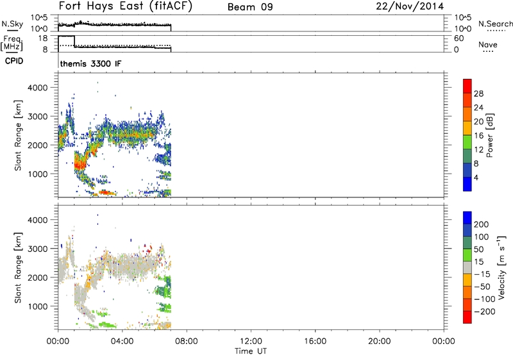This screenshot has width=513, height=355.
Task: Click the '28' Power colorbar tick
Action: point(478,94)
